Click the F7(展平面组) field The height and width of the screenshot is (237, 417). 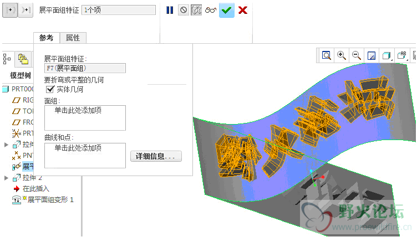click(85, 68)
